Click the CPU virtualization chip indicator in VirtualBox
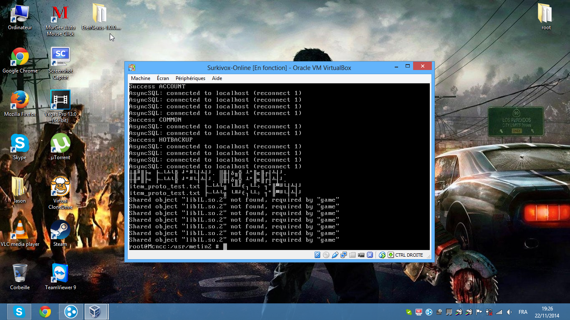The image size is (570, 320). pos(370,255)
